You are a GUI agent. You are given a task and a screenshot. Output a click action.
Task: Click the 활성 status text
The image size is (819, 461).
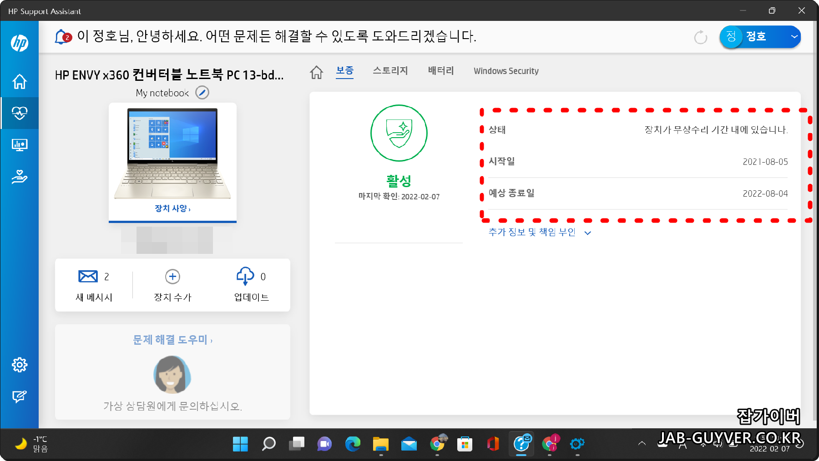tap(399, 181)
